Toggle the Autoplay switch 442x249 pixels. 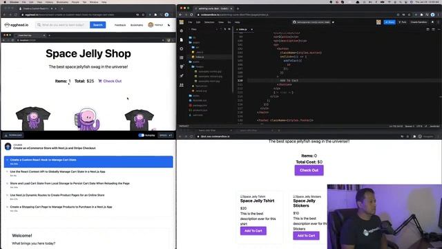(142, 136)
